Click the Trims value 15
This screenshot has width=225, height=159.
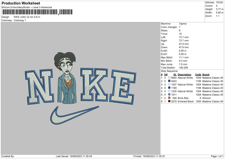(x=180, y=34)
